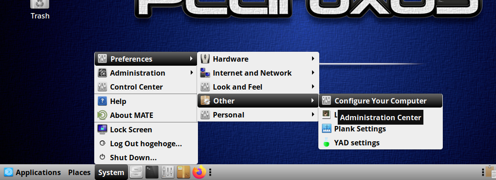Expand the Internet and Network arrow
The image size is (496, 180).
point(313,73)
